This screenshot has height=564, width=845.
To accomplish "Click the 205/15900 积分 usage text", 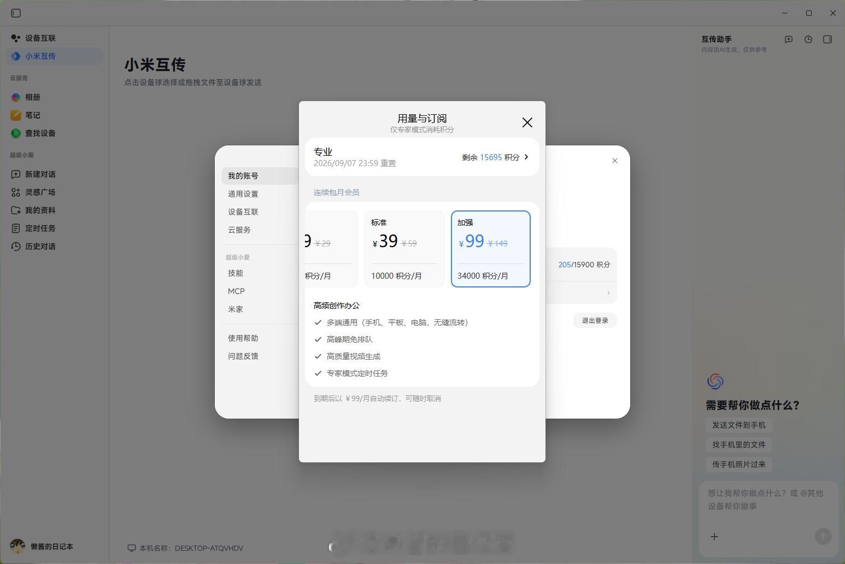I will (x=584, y=265).
